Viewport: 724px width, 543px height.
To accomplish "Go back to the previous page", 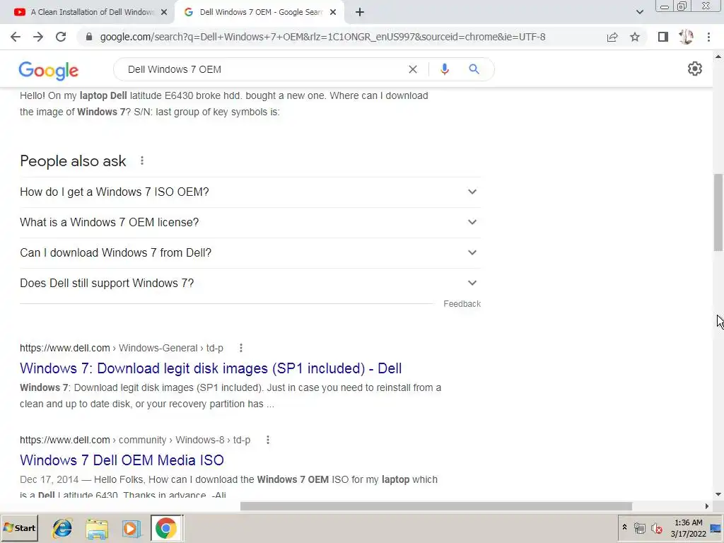I will coord(16,37).
